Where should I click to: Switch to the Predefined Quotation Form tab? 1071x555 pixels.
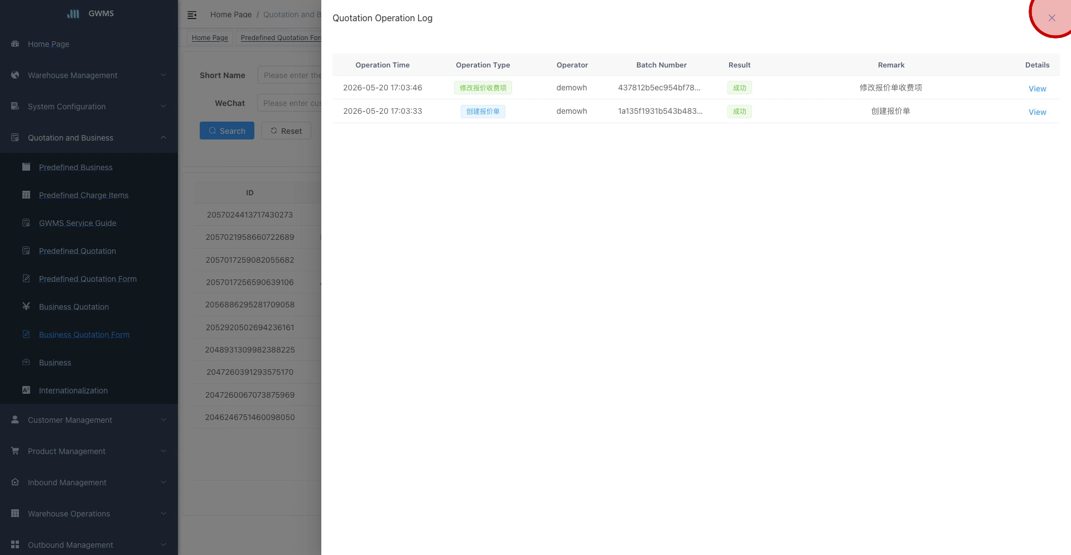(x=278, y=37)
